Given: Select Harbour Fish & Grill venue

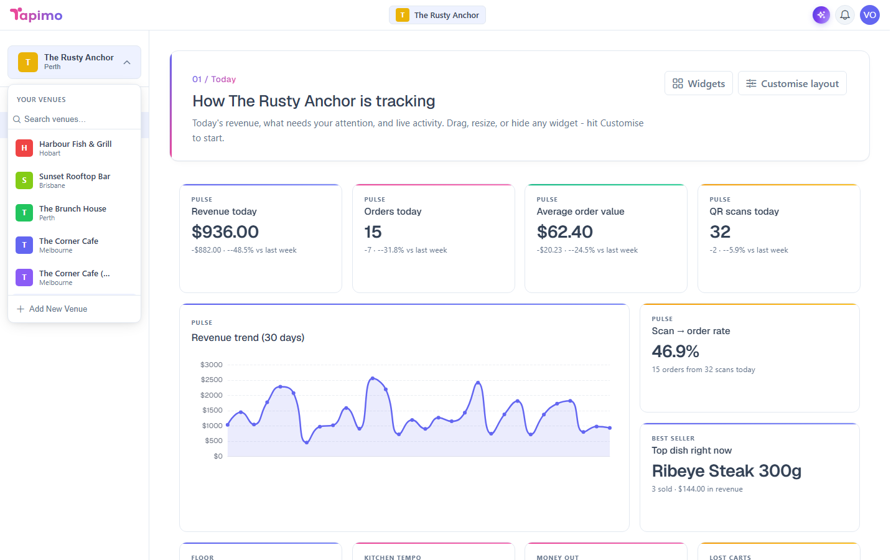Looking at the screenshot, I should tap(74, 148).
